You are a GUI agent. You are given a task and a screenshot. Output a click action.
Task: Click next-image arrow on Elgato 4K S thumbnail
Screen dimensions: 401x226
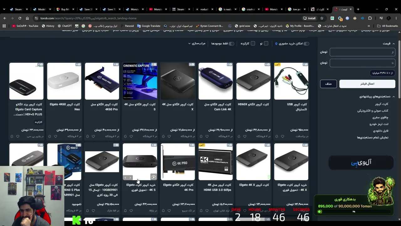click(130, 178)
